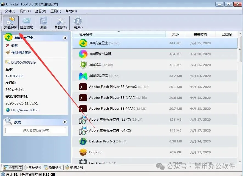Switch to the 应用程序 tab

(x=13, y=168)
